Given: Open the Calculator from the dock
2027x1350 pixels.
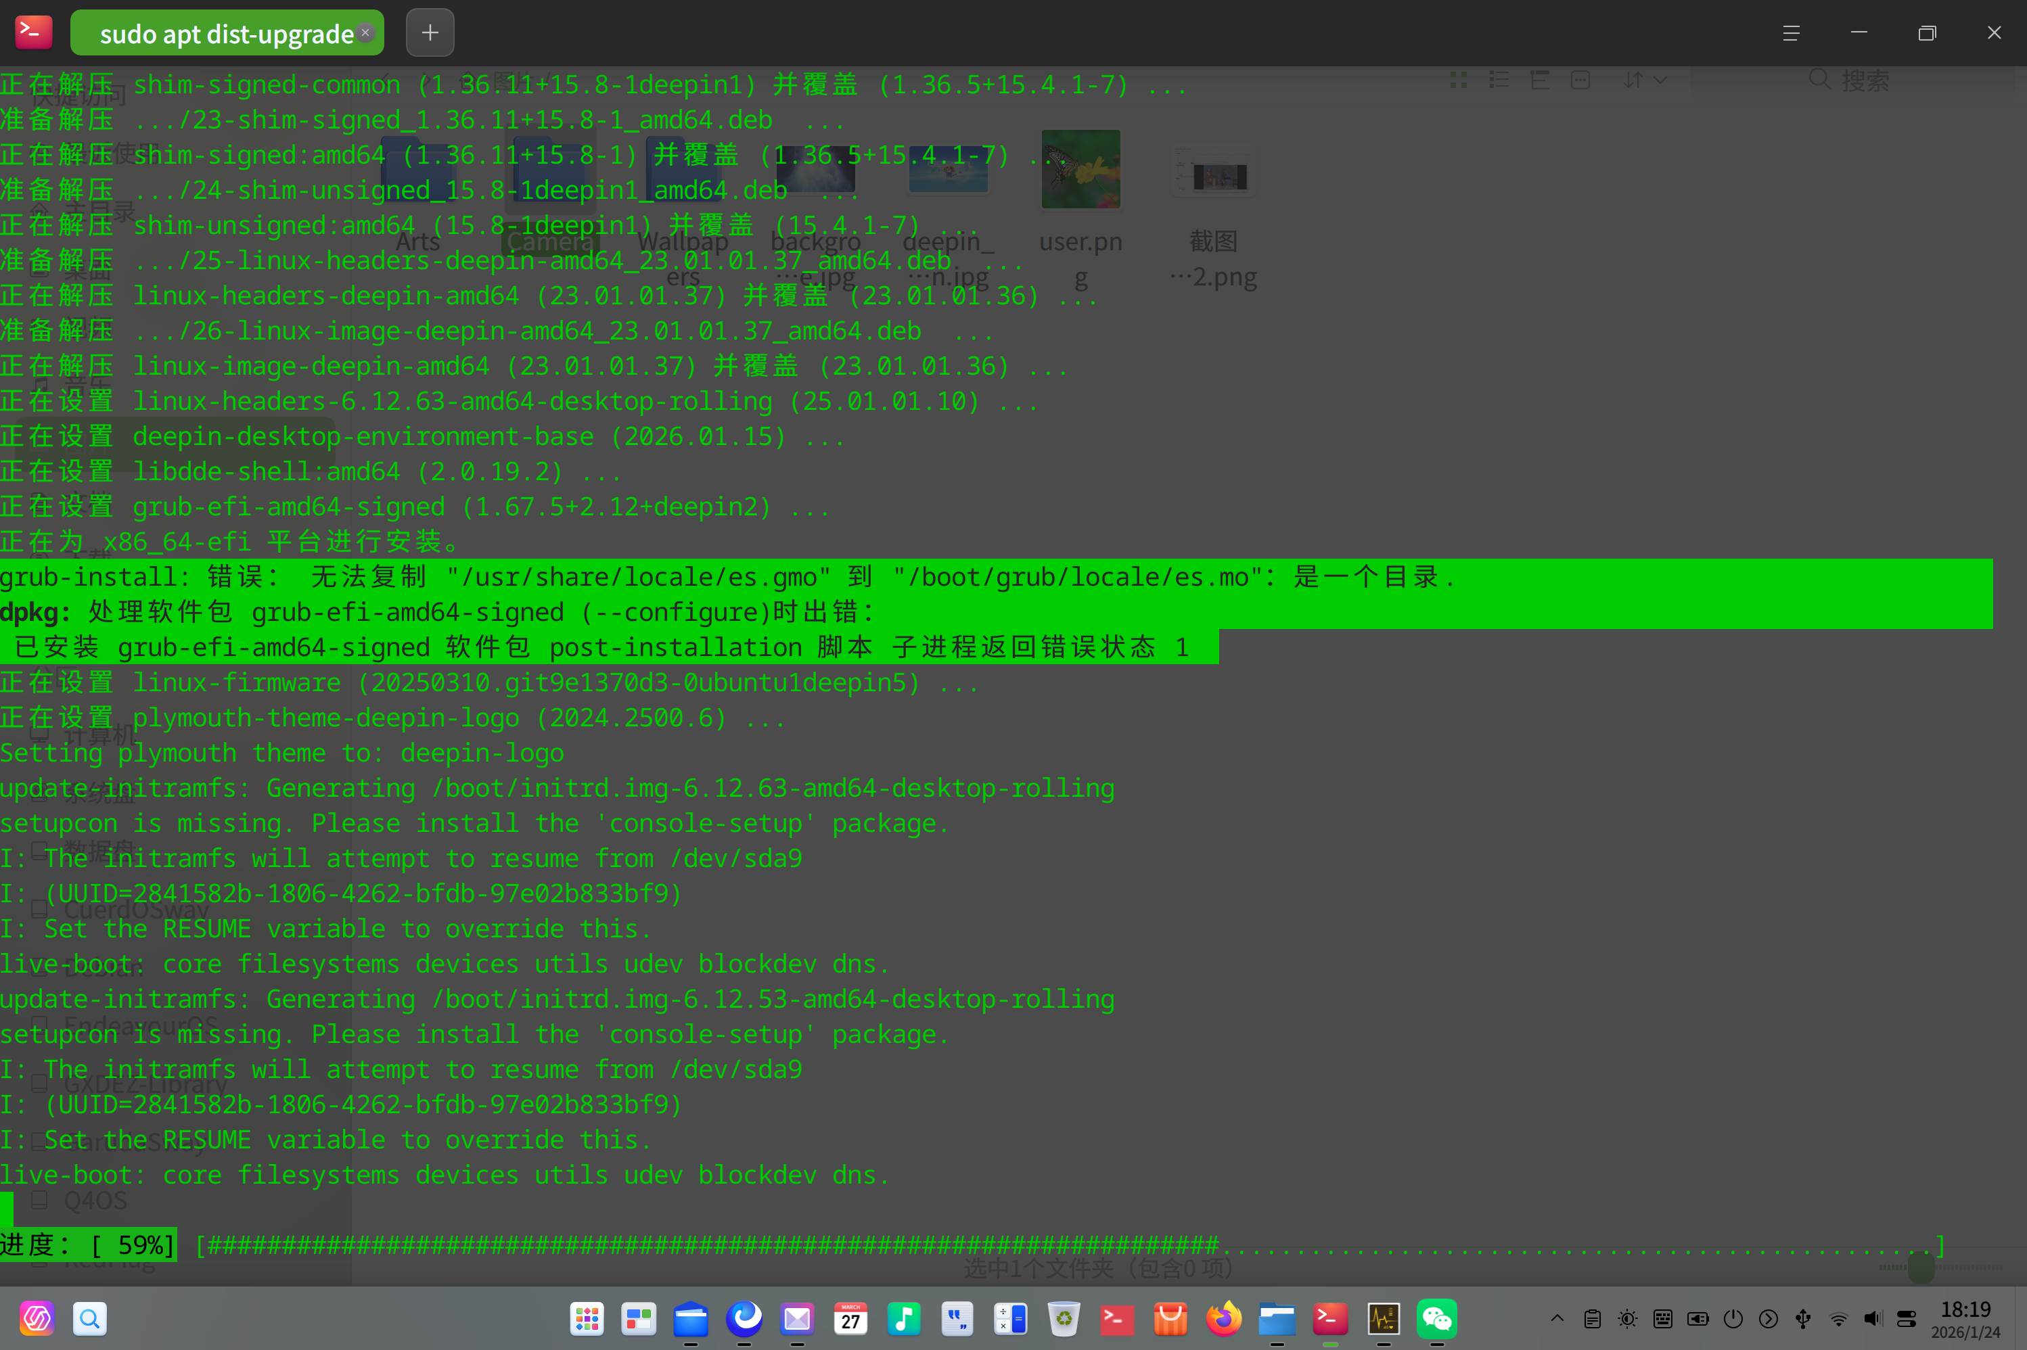Looking at the screenshot, I should coord(1009,1318).
